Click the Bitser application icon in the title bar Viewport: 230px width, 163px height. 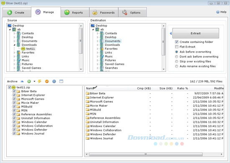[x=3, y=3]
